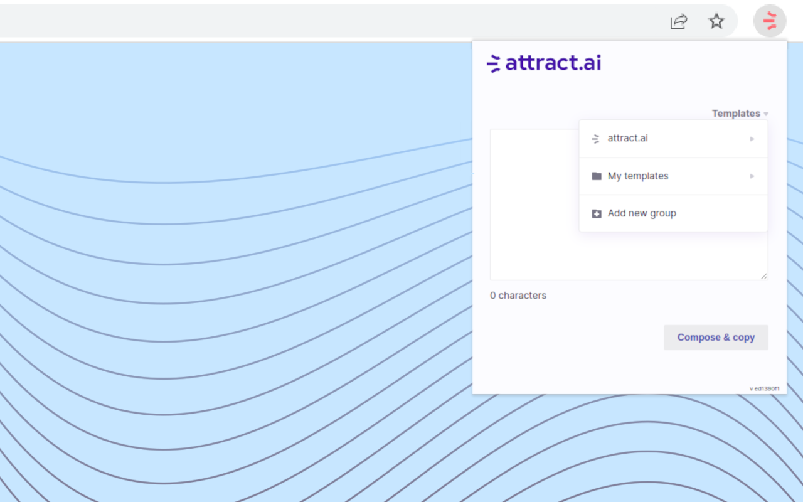803x502 pixels.
Task: Select the attract.ai waves icon in the menu
Action: (595, 138)
